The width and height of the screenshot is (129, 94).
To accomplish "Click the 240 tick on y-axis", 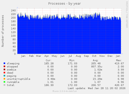I will pos(13,11).
